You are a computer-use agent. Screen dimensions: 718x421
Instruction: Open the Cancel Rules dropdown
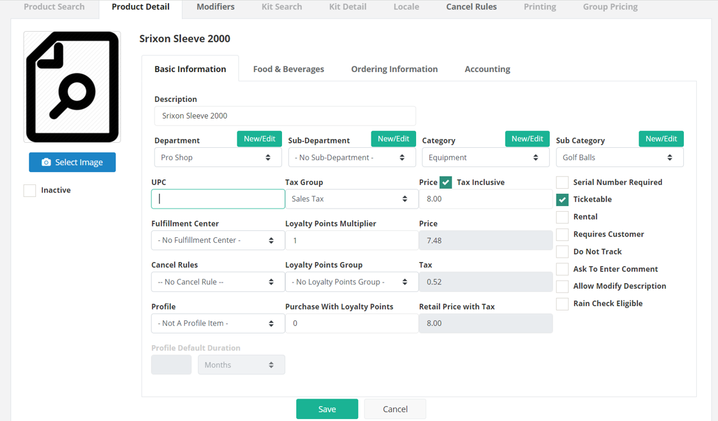218,282
